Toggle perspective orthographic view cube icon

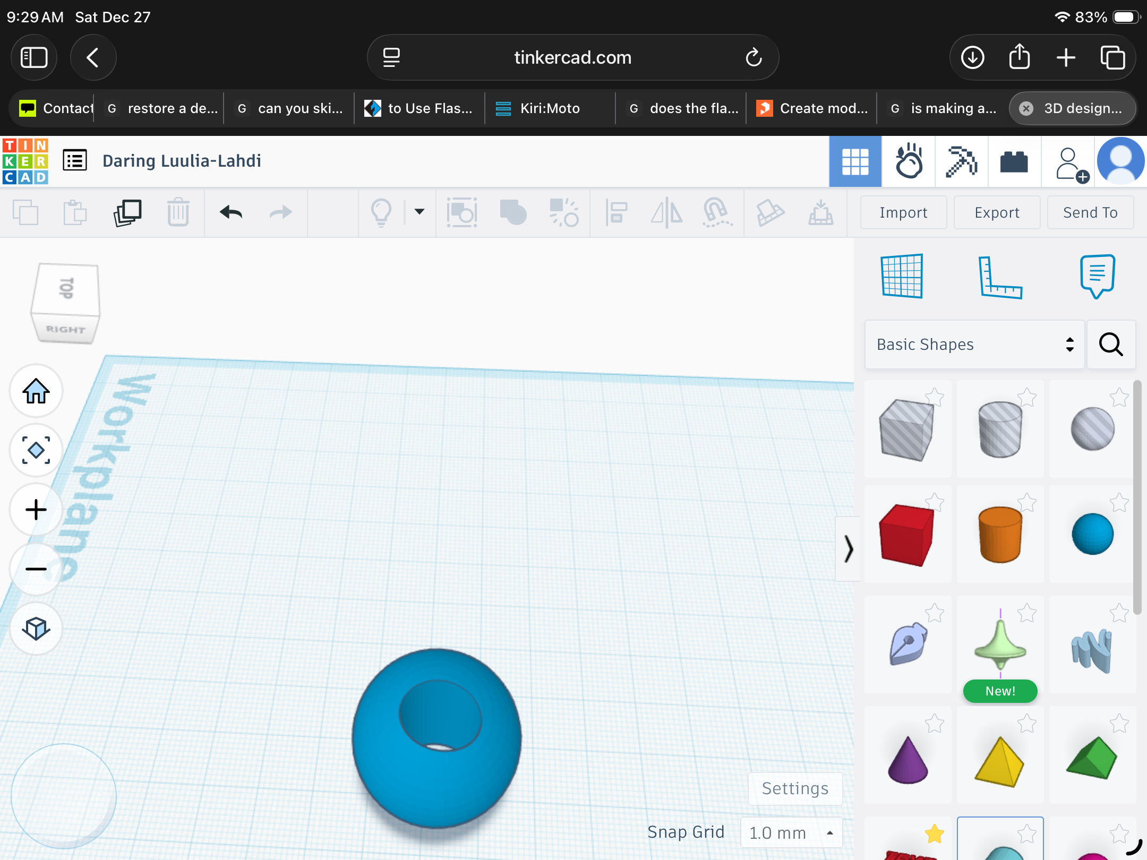pyautogui.click(x=36, y=629)
